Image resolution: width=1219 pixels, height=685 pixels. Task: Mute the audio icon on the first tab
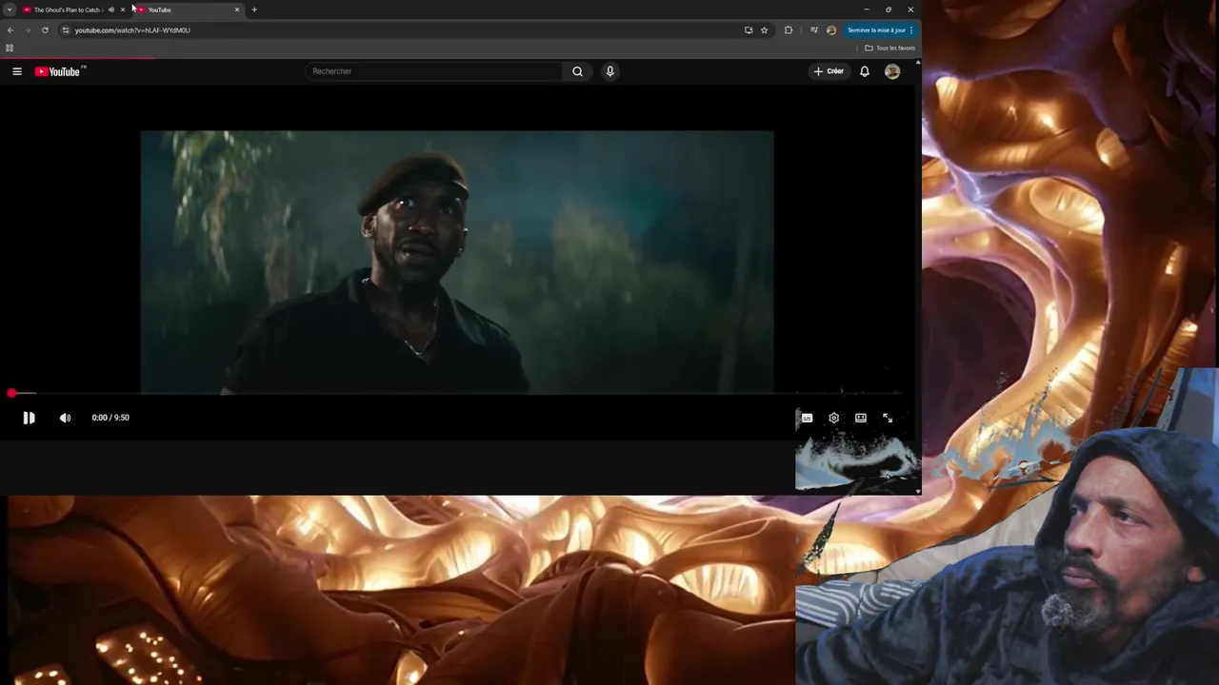pyautogui.click(x=111, y=10)
